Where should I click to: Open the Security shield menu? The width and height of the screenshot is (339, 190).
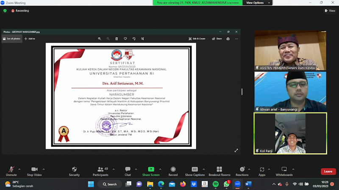[74, 171]
